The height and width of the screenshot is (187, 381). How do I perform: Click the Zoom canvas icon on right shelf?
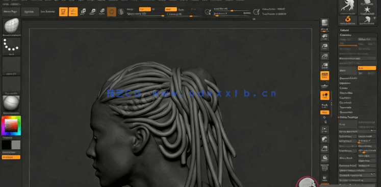point(324,46)
